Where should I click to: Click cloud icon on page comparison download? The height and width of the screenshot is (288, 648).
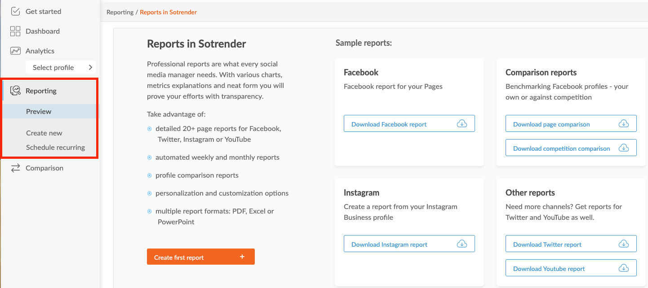623,124
